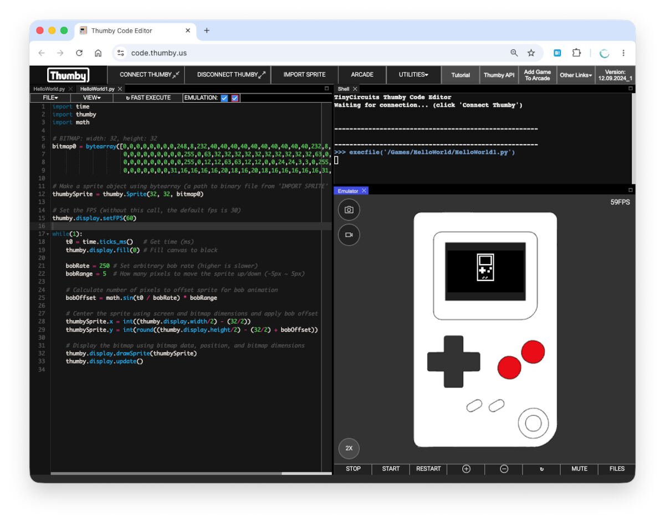This screenshot has height=522, width=665.
Task: Open the emulator FILES button
Action: (x=617, y=469)
